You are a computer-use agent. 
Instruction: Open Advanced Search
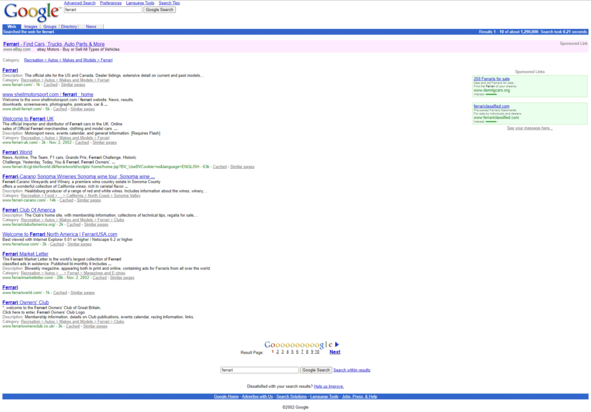coord(80,2)
